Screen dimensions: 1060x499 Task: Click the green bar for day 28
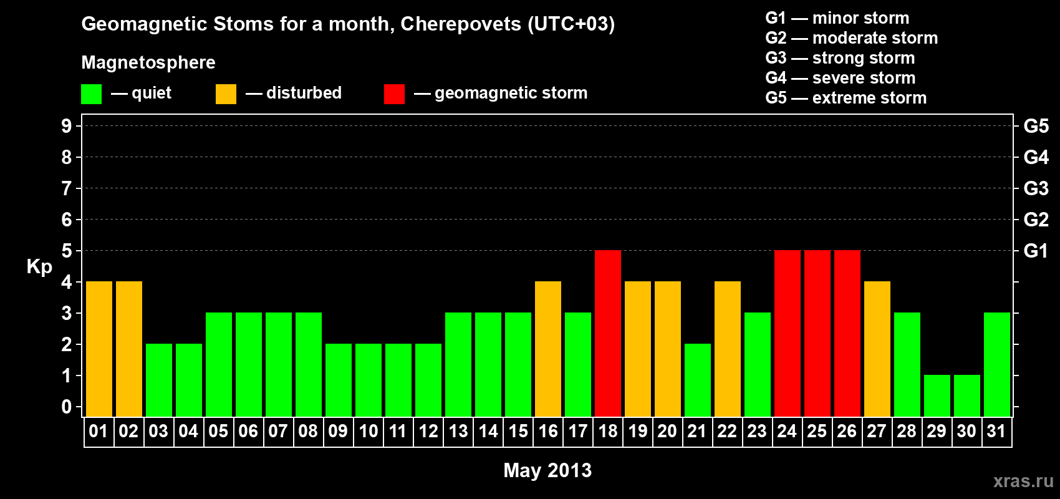pos(907,364)
